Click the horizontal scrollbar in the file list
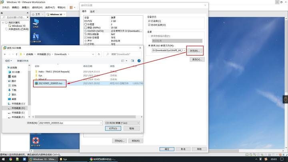288x162 pixels. click(85, 117)
